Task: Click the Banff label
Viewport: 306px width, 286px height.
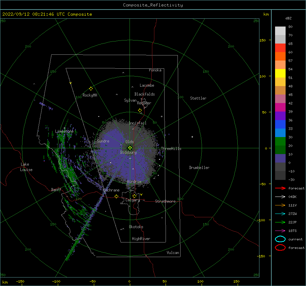Action: point(56,190)
